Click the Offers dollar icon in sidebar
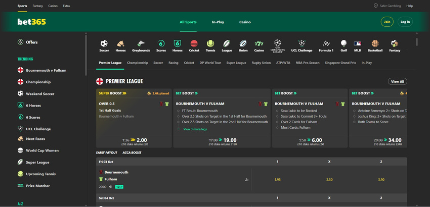Screen dimensions: 430x207 pos(21,42)
